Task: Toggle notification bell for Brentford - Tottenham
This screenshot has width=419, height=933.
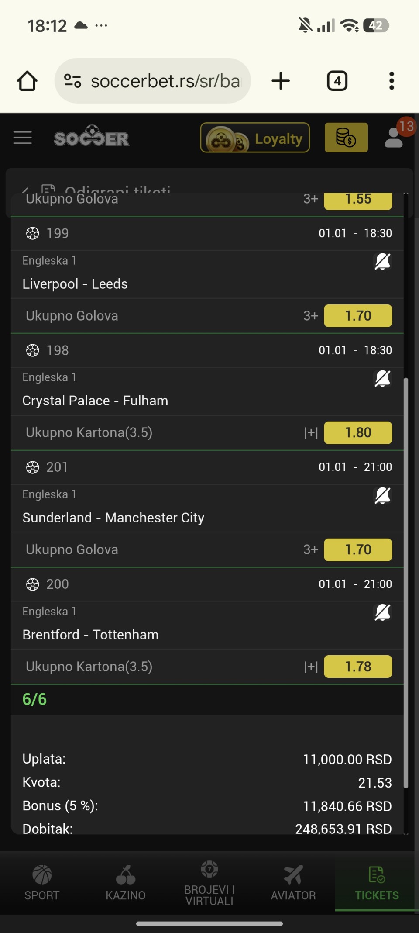Action: tap(382, 613)
